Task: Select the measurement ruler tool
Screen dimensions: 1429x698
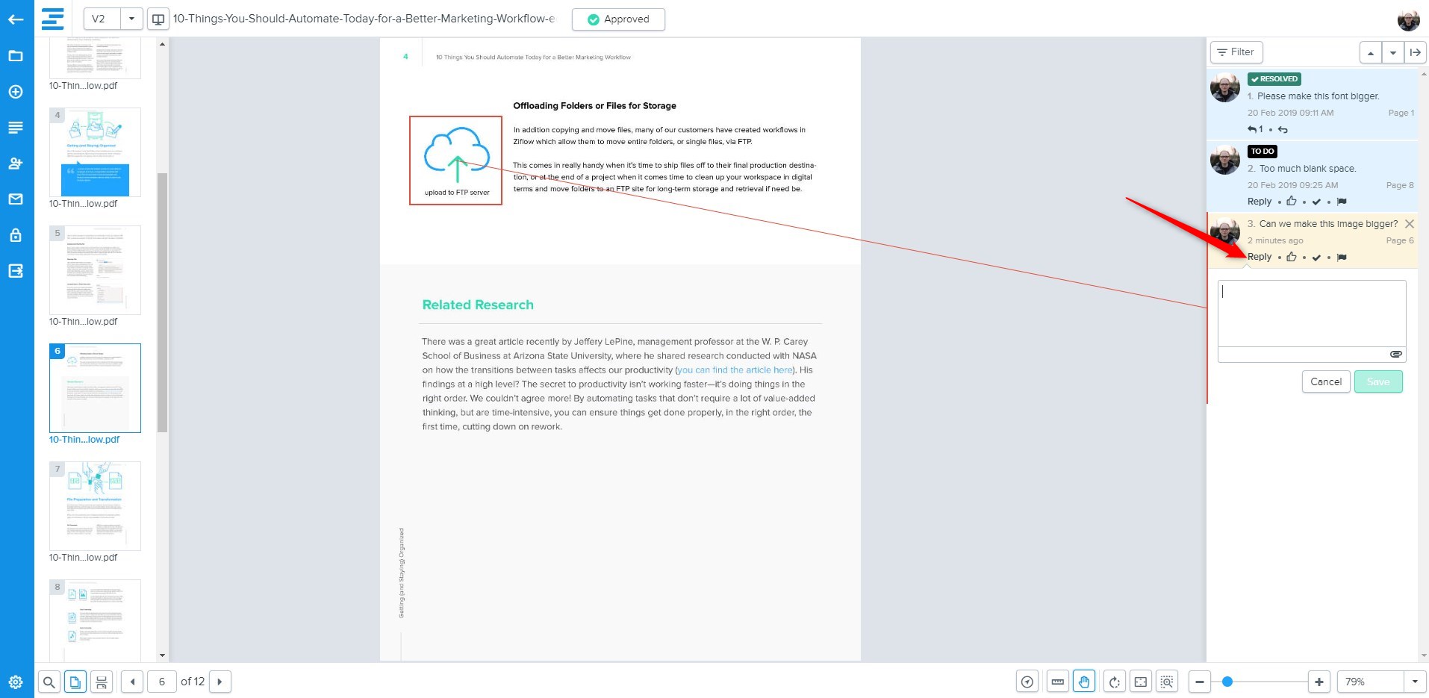Action: (x=1057, y=682)
